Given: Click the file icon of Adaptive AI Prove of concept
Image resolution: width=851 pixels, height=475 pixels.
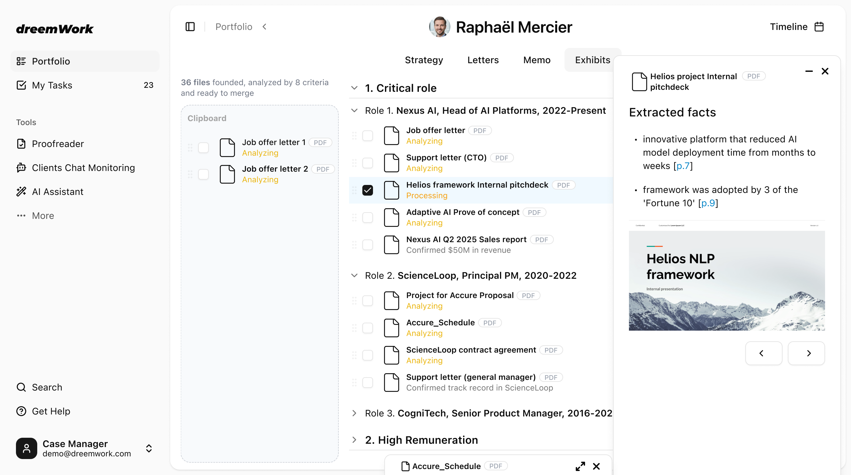Looking at the screenshot, I should pyautogui.click(x=392, y=218).
